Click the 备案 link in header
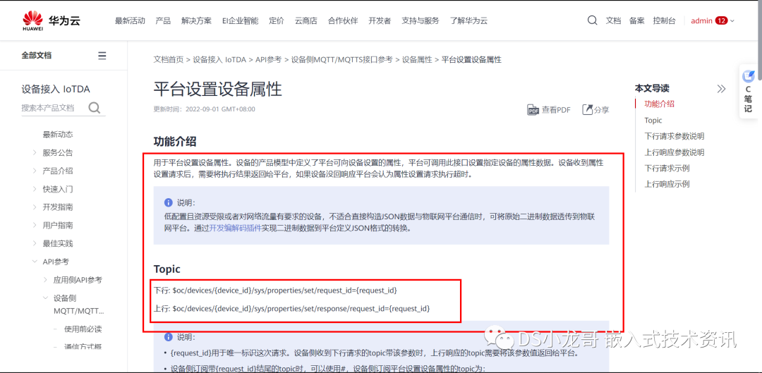 [636, 21]
